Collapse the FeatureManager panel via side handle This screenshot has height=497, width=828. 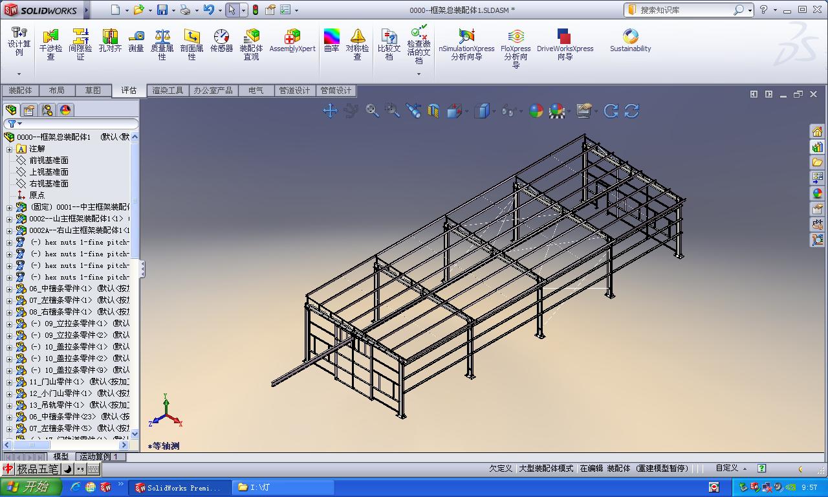click(142, 269)
